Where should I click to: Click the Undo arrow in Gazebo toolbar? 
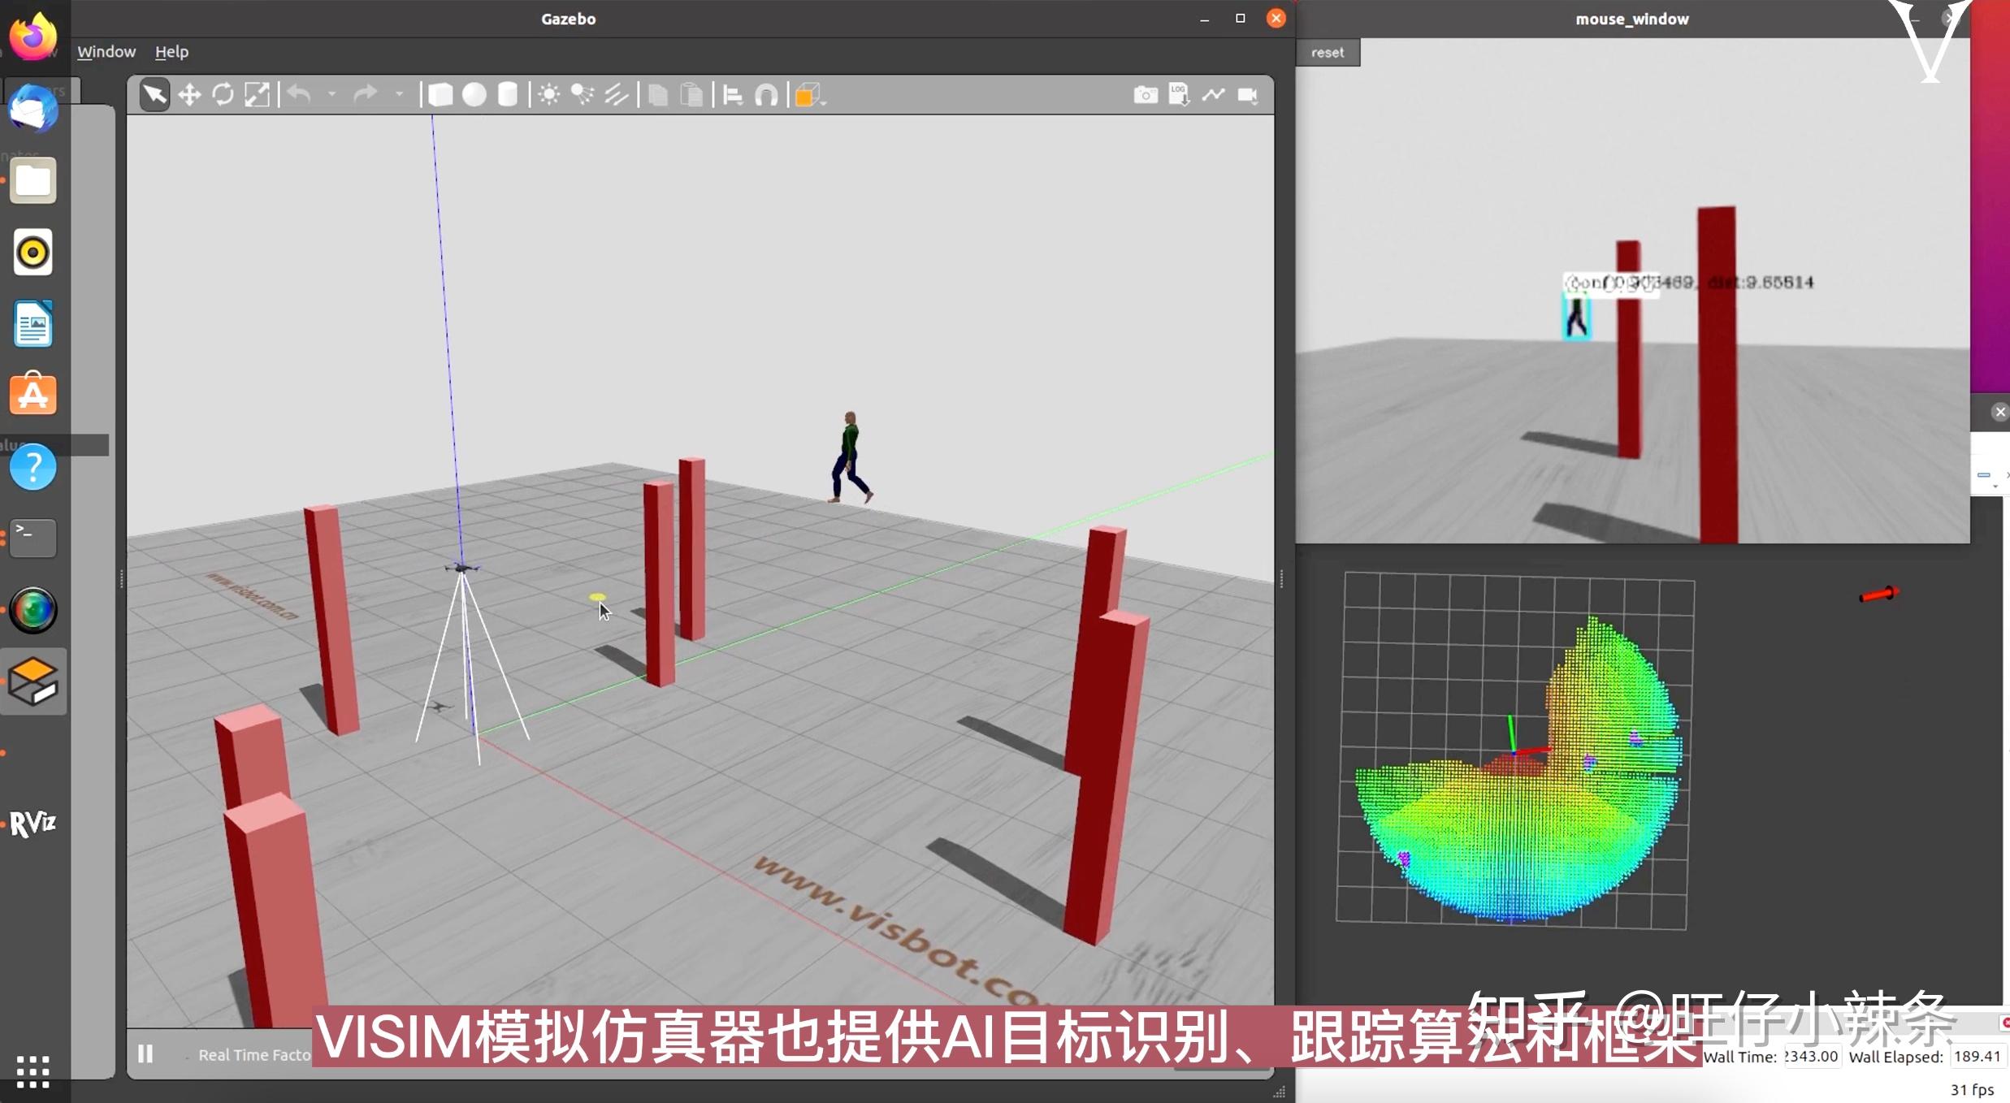299,95
